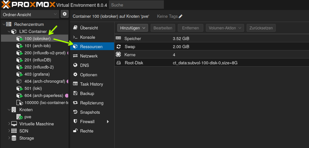Open the Firewall tab

[x=92, y=122]
